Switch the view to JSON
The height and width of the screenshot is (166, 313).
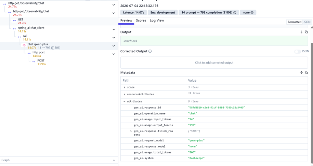[x=307, y=22]
